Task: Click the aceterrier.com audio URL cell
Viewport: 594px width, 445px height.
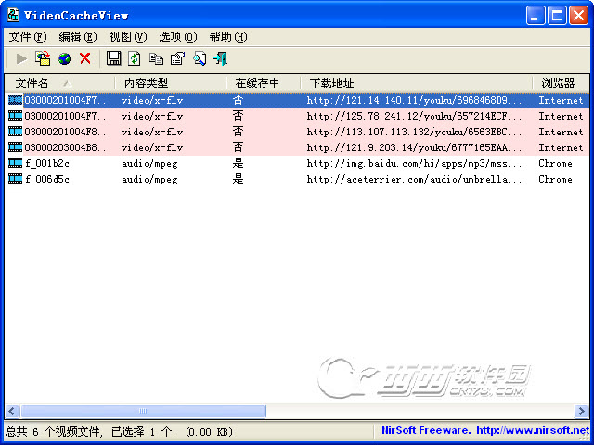Action: click(415, 179)
